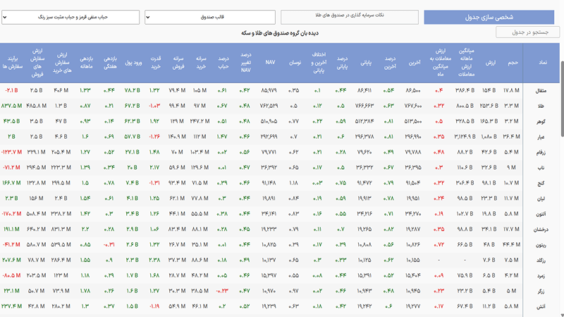Sort by حجم column header
This screenshot has height=317, width=564.
513,63
